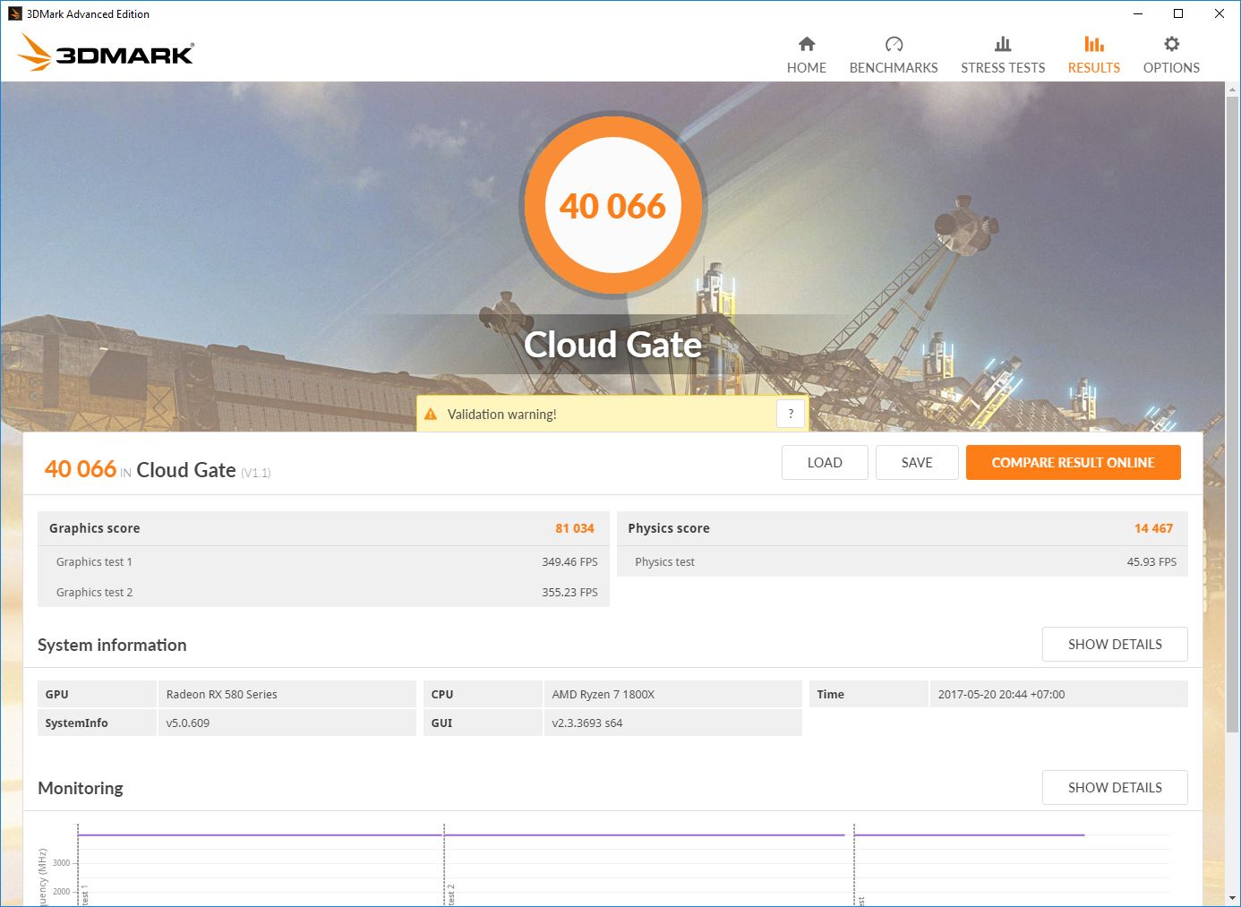Click the Monitoring section heading

pyautogui.click(x=81, y=788)
